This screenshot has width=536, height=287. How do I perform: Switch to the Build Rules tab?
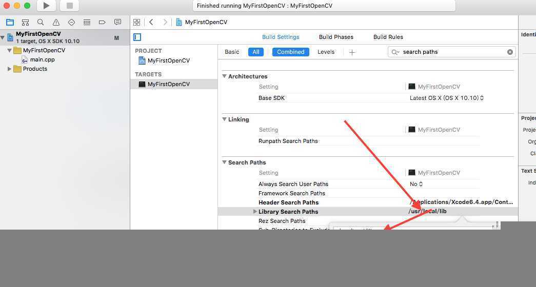tap(388, 37)
